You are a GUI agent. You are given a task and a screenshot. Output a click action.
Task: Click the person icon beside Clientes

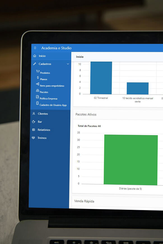pos(34,114)
